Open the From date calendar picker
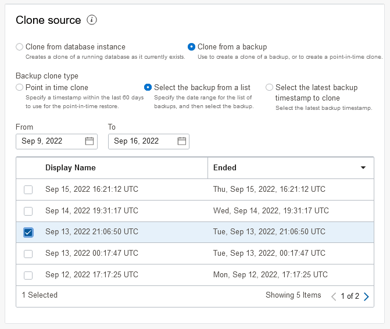This screenshot has height=329, width=390. click(90, 141)
